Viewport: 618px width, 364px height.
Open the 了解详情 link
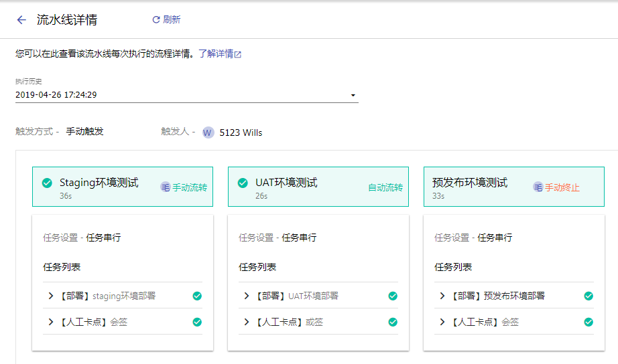coord(216,54)
